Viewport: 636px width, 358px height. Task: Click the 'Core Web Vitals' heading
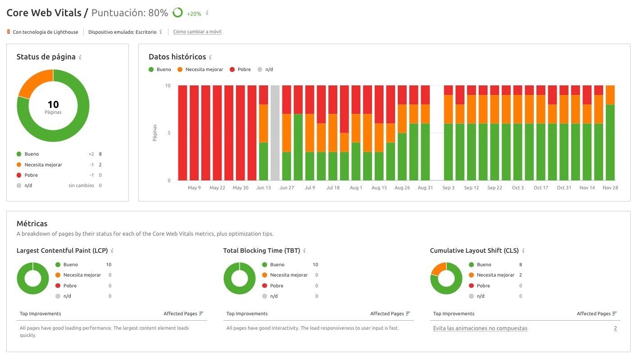[44, 13]
